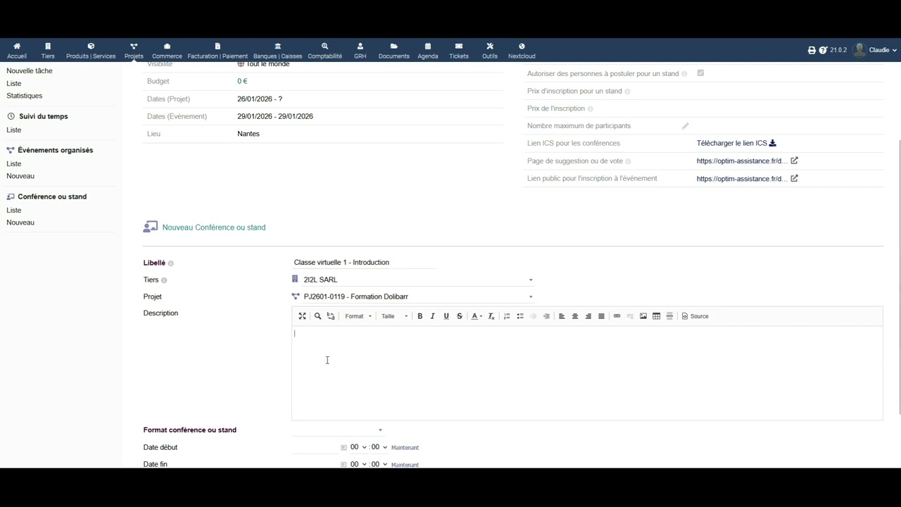Click the editor Replace icon
Viewport: 901px width, 507px height.
[x=331, y=316]
